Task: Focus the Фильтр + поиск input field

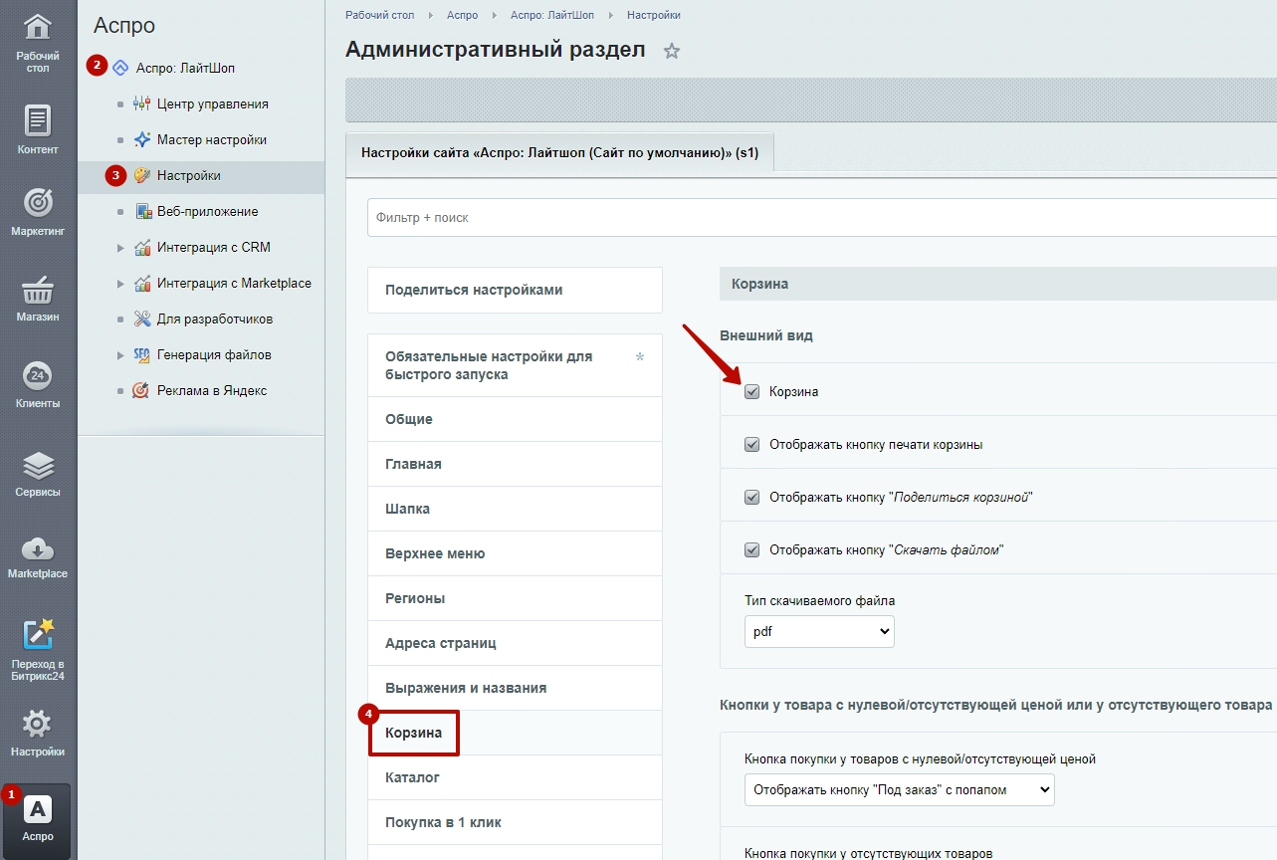Action: 822,217
